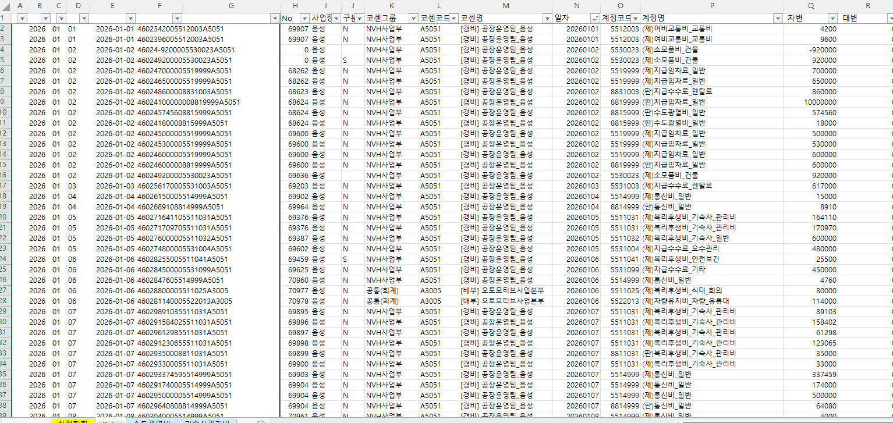Select row 27 via its row number
Viewport: 893px width, 423px height.
pyautogui.click(x=5, y=290)
